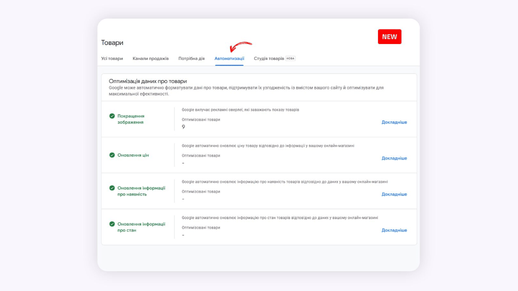The width and height of the screenshot is (518, 291).
Task: Open Докладніше link for Оновлення цін
Action: (394, 158)
